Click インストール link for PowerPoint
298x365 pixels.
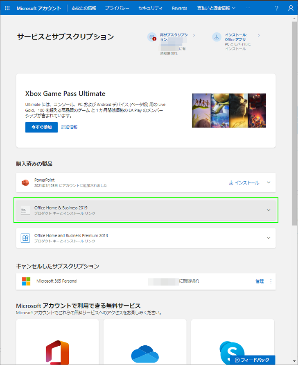pyautogui.click(x=244, y=183)
